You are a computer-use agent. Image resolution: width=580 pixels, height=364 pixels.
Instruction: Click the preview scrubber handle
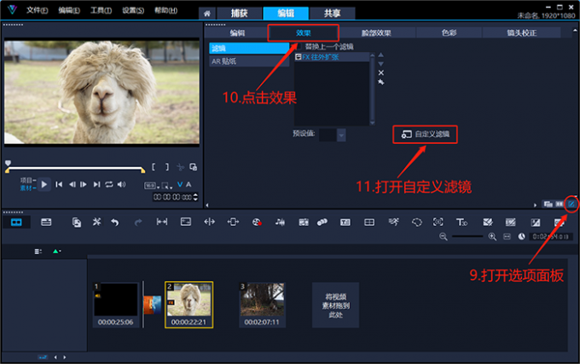tap(8, 163)
